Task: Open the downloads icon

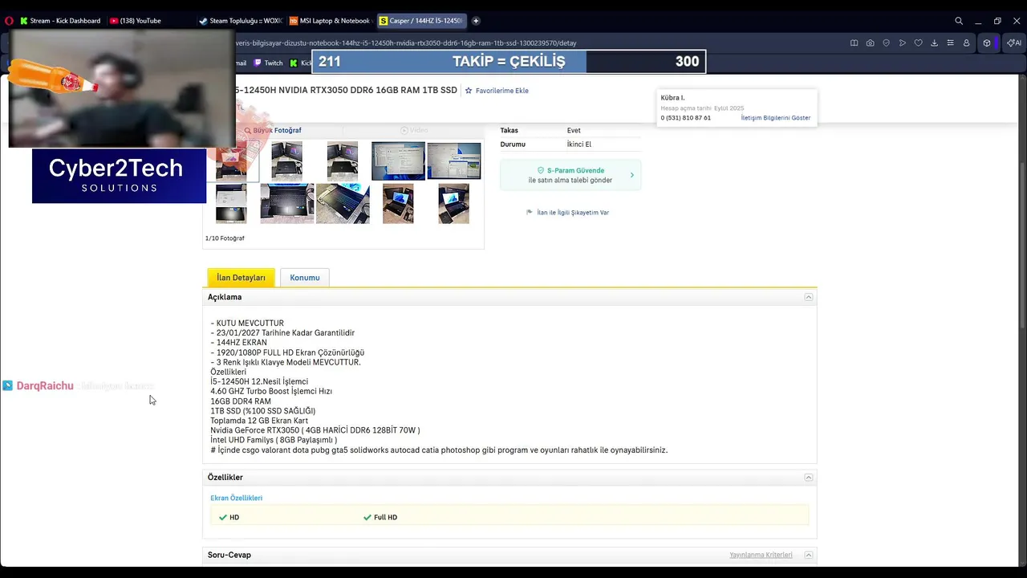Action: click(x=934, y=43)
